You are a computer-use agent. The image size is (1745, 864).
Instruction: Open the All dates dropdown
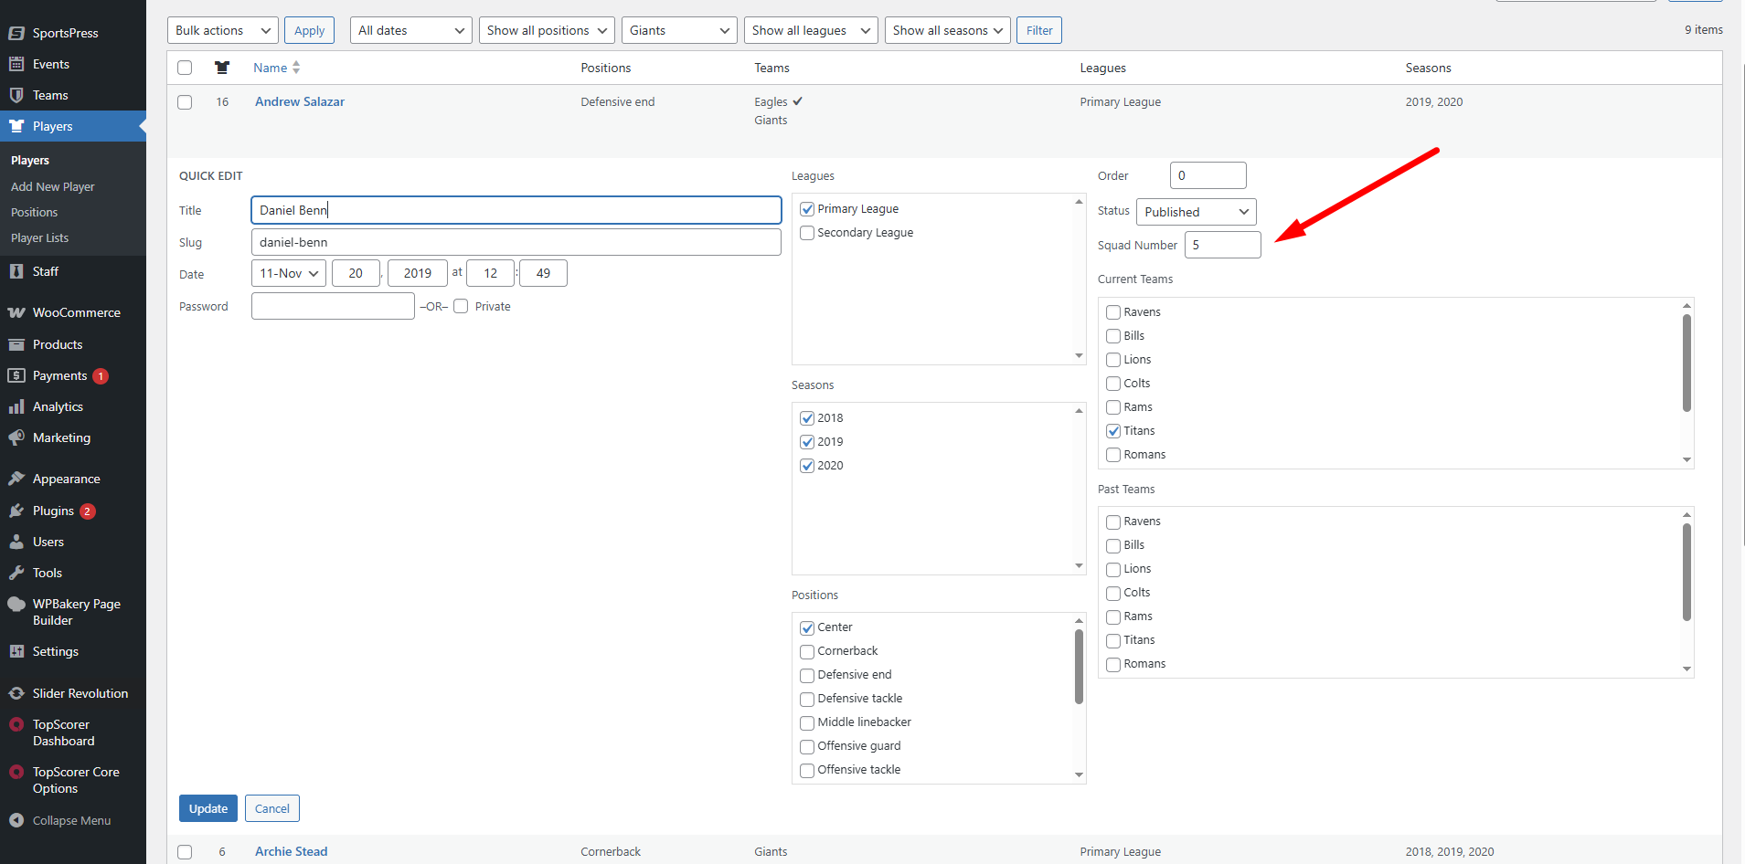click(x=411, y=30)
